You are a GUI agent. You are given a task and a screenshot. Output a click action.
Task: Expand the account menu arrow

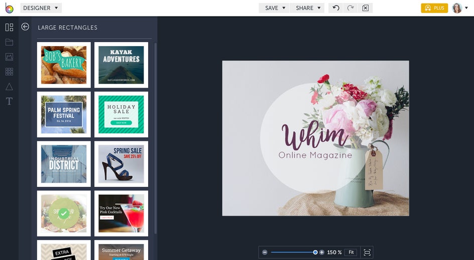pyautogui.click(x=466, y=8)
